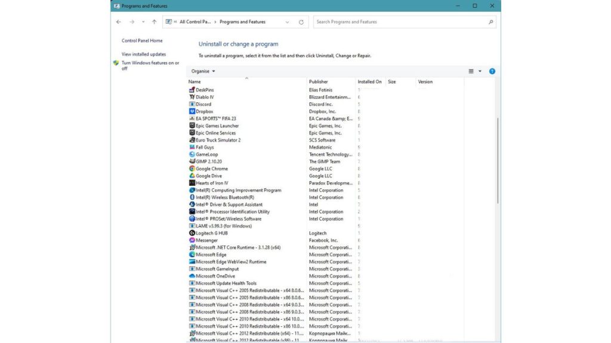The image size is (611, 343).
Task: Select the Logitech G HUB icon
Action: (192, 233)
